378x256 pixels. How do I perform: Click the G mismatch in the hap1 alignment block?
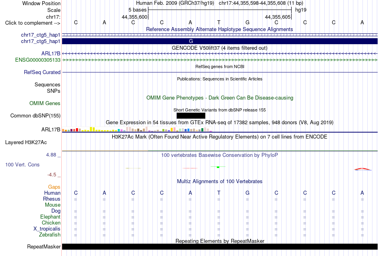tap(191, 41)
